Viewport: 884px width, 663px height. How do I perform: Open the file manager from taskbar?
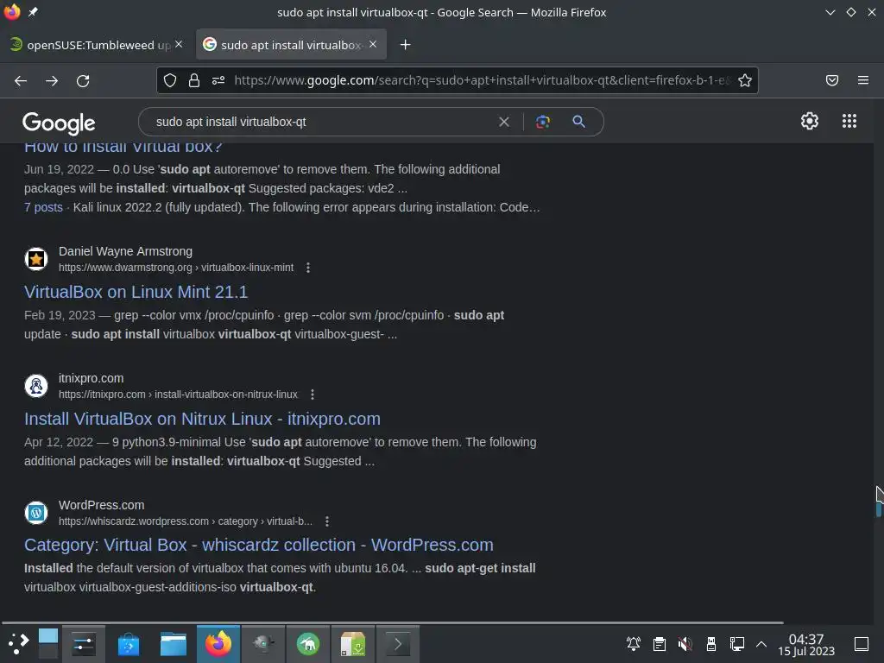173,644
